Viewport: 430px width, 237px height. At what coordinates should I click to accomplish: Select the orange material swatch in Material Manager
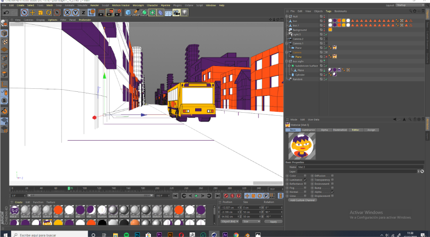coord(58,210)
